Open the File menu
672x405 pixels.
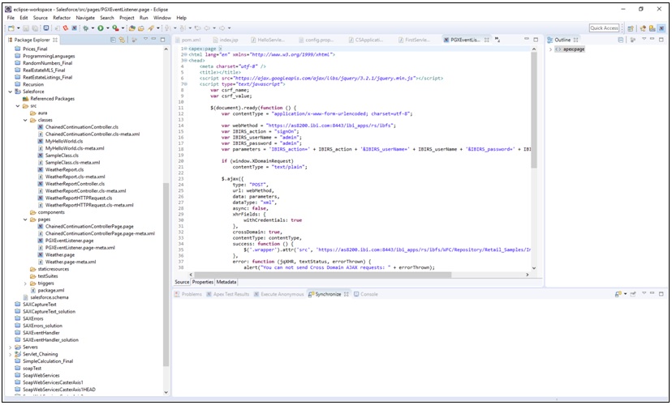pos(11,18)
